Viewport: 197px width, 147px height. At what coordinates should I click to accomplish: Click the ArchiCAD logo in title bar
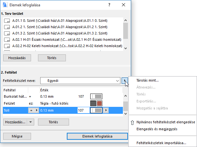tap(5, 5)
